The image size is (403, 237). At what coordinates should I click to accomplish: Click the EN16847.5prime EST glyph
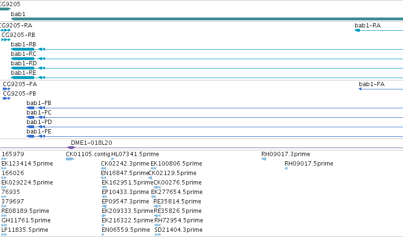[104, 178]
